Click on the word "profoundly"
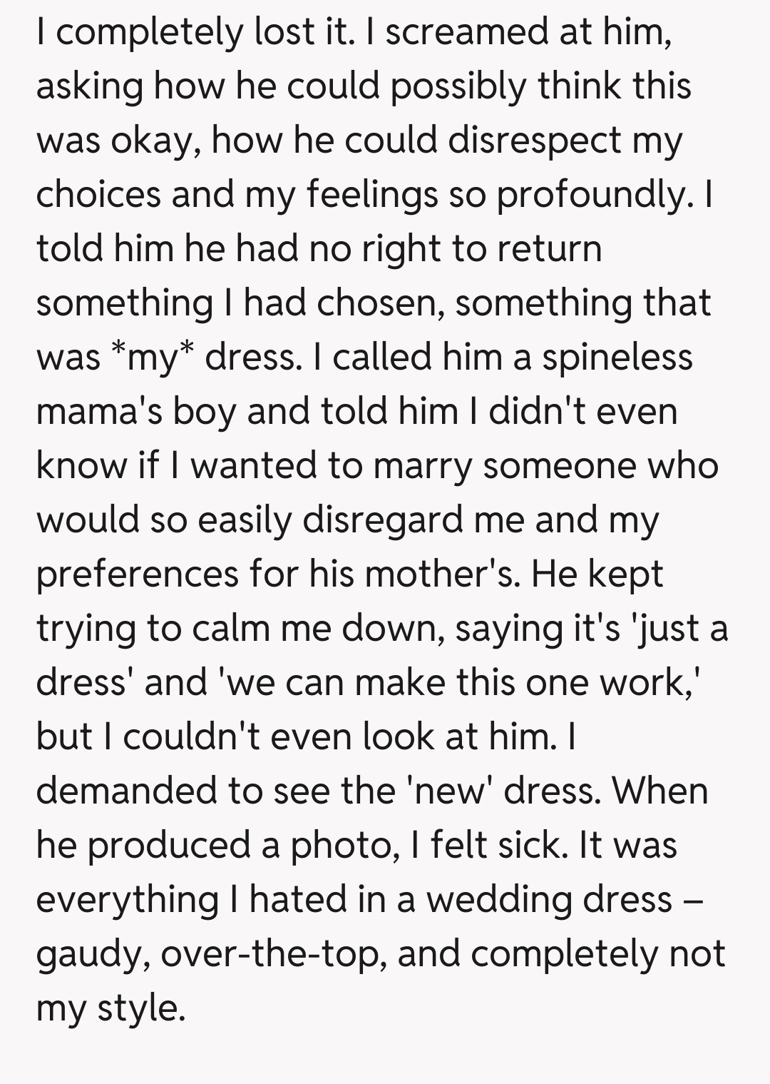This screenshot has width=770, height=1084. (590, 195)
